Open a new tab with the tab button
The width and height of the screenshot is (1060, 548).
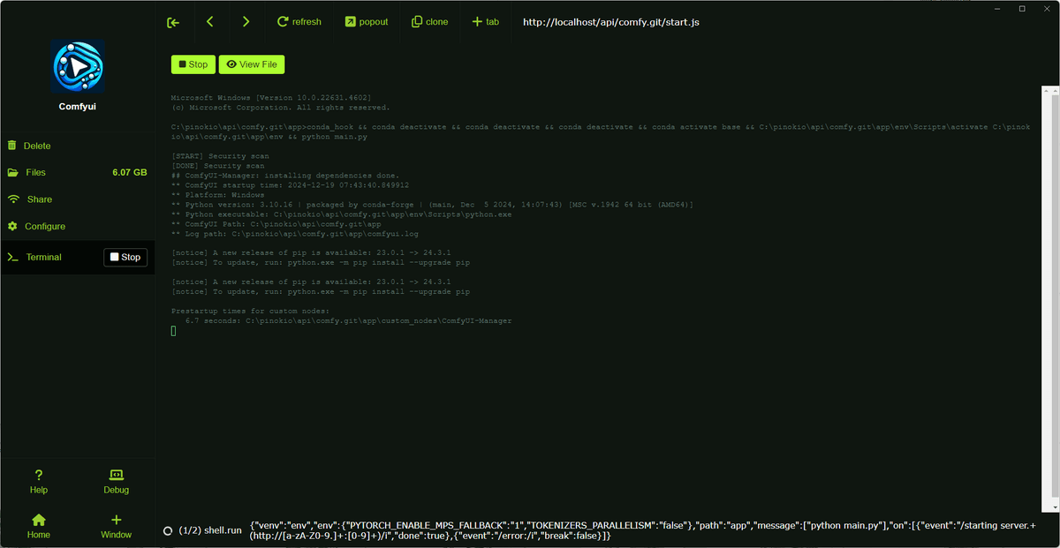pos(485,21)
